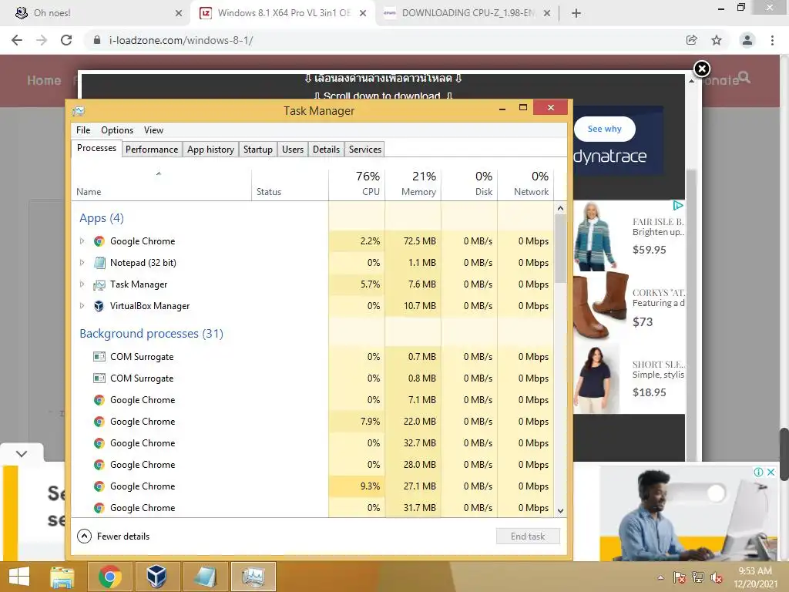Share this page icon in Chrome
The image size is (789, 592).
(x=692, y=40)
